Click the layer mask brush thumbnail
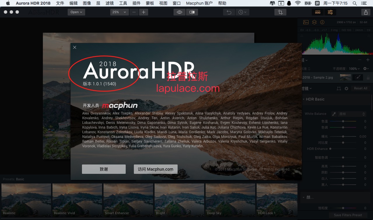Image resolution: width=373 pixels, height=220 pixels. click(358, 77)
